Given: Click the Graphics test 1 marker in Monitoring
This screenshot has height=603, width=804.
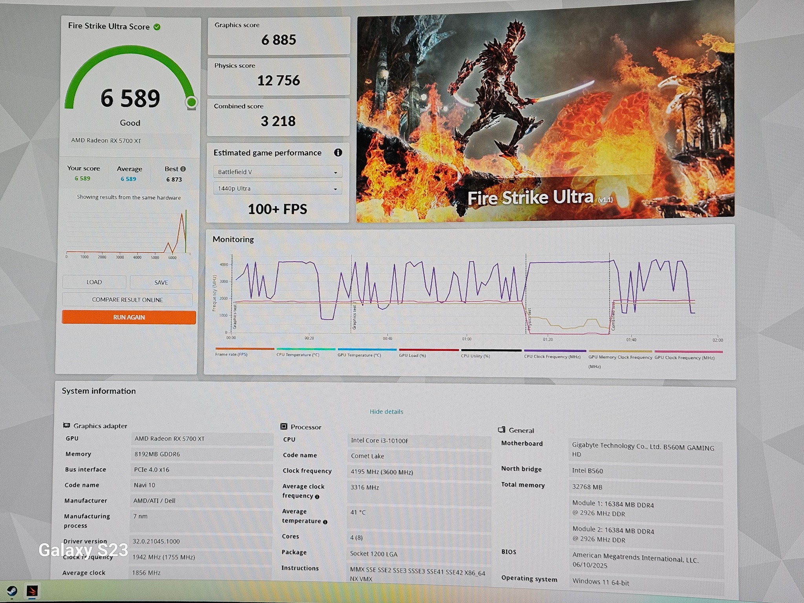Looking at the screenshot, I should [235, 316].
